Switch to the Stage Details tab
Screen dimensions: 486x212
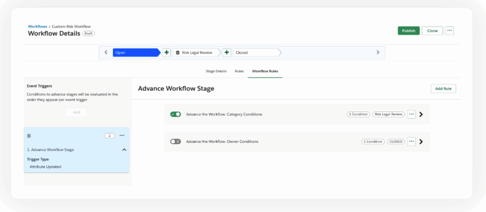[216, 71]
